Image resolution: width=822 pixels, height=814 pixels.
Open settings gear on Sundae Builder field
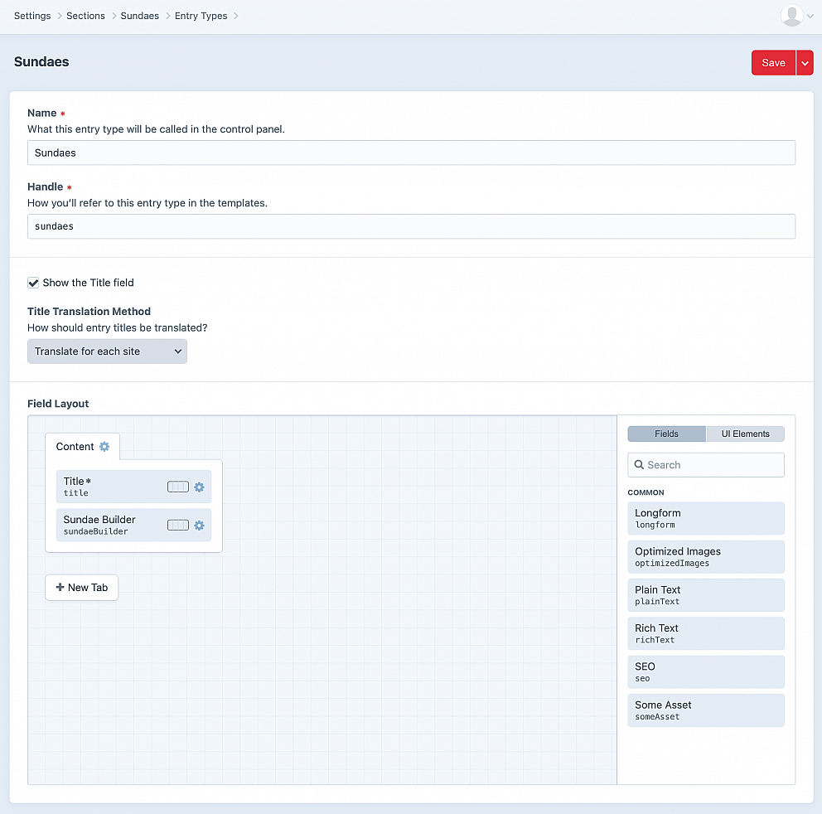[x=199, y=525]
